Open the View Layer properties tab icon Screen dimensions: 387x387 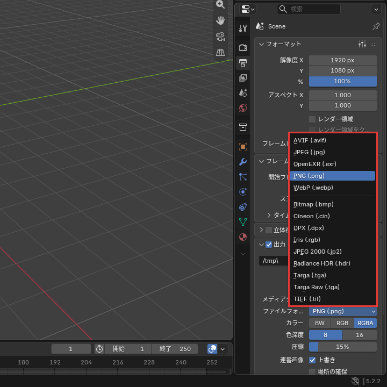(x=243, y=78)
